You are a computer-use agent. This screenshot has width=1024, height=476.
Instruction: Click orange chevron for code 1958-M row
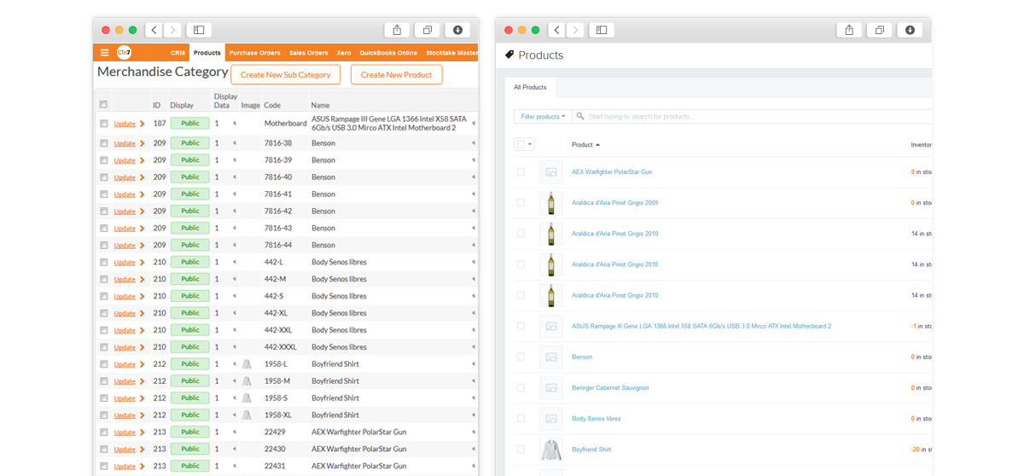coord(142,381)
